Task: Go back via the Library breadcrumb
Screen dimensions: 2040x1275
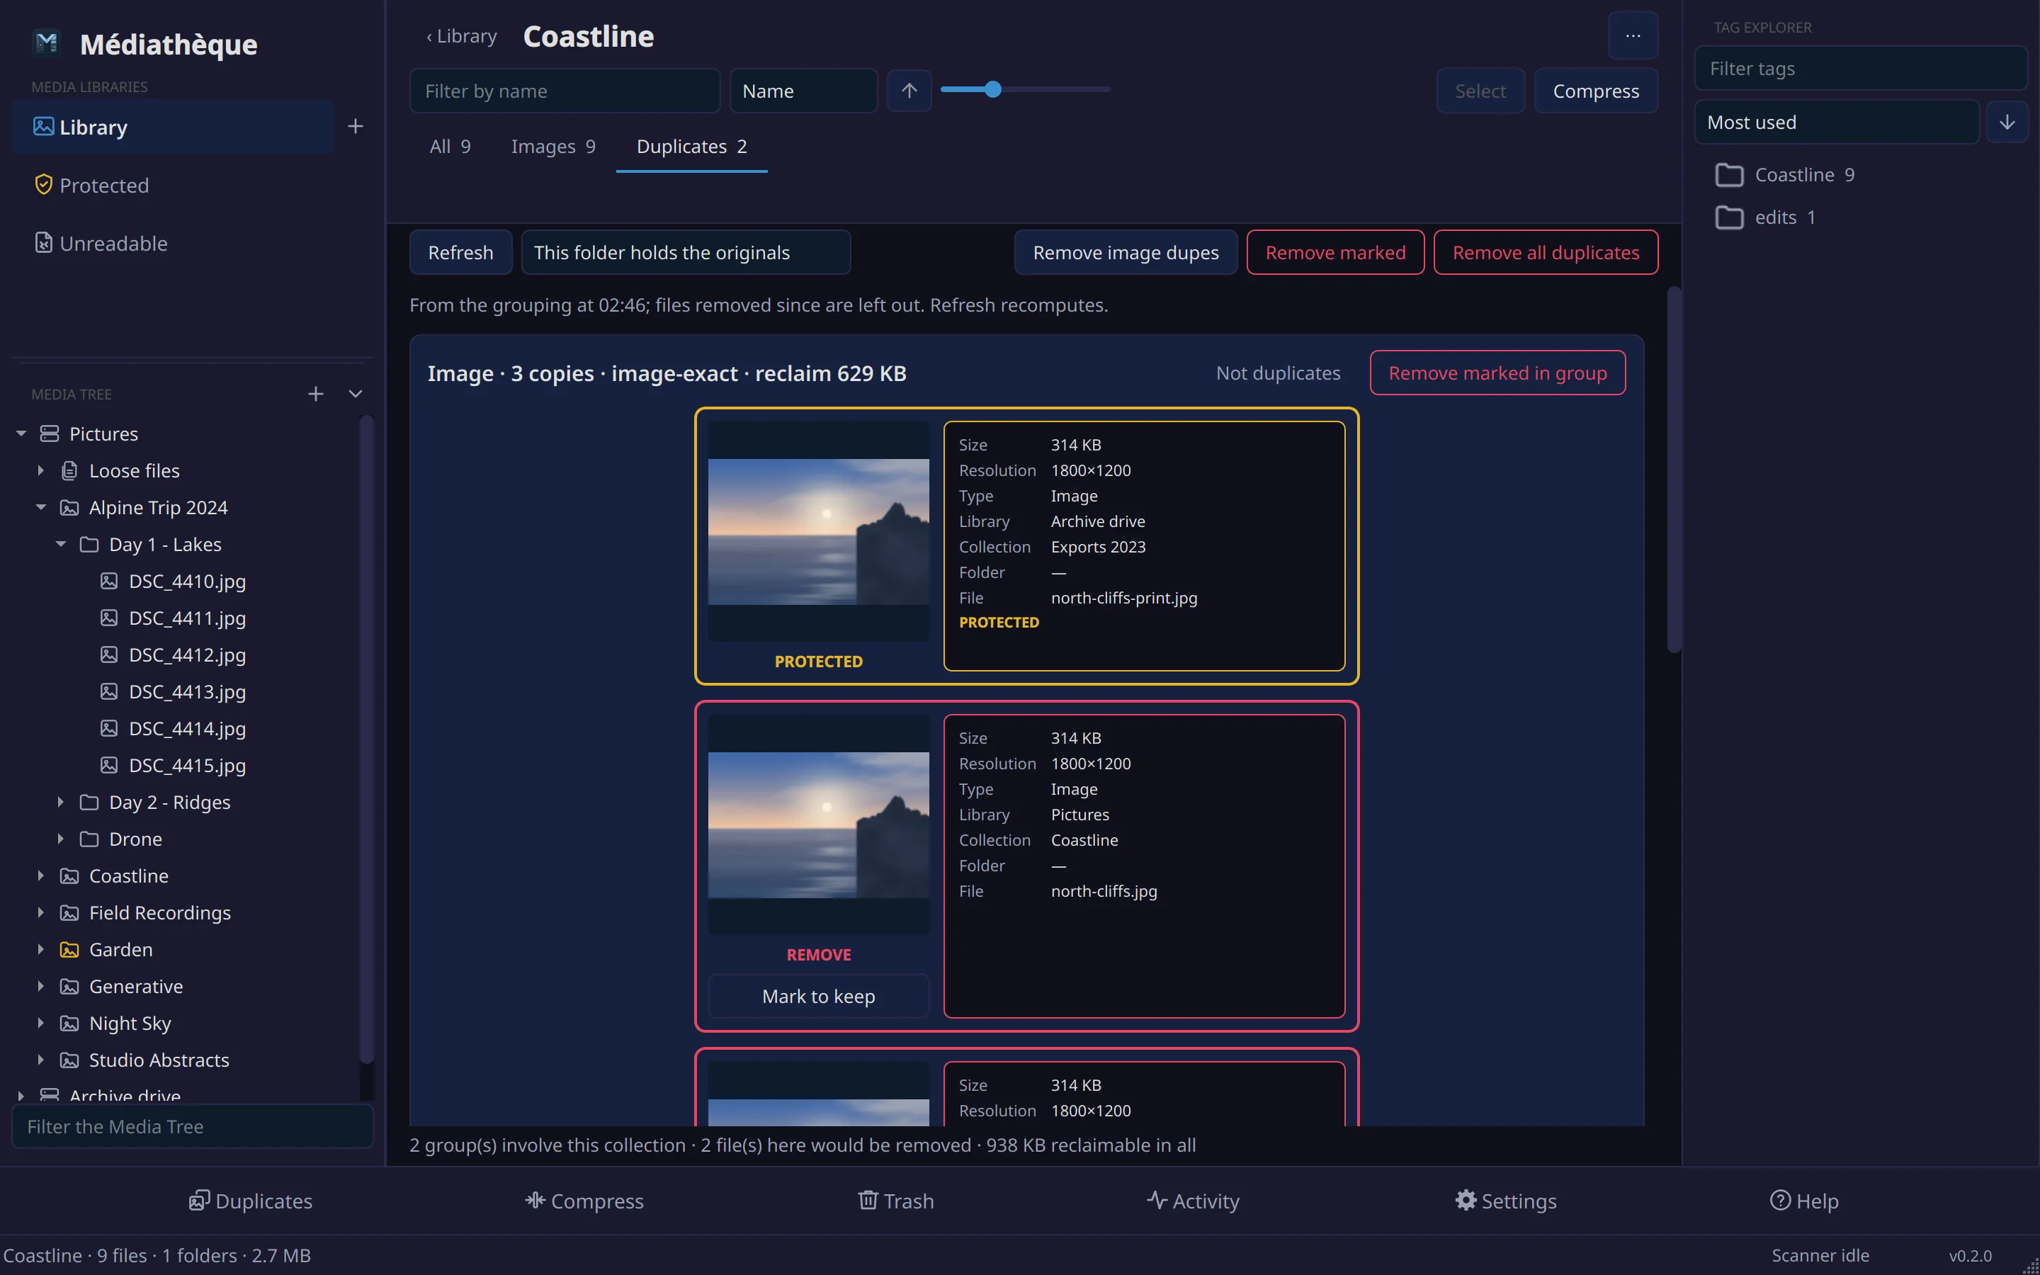Action: (x=461, y=36)
